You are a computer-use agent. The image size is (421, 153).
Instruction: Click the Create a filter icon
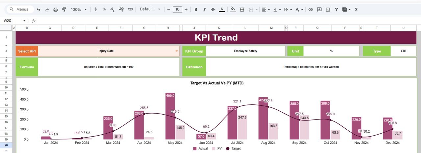[336, 10]
